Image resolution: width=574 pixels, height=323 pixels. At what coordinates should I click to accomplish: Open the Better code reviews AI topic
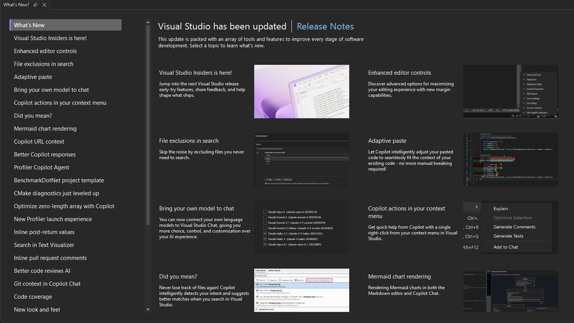(x=42, y=270)
